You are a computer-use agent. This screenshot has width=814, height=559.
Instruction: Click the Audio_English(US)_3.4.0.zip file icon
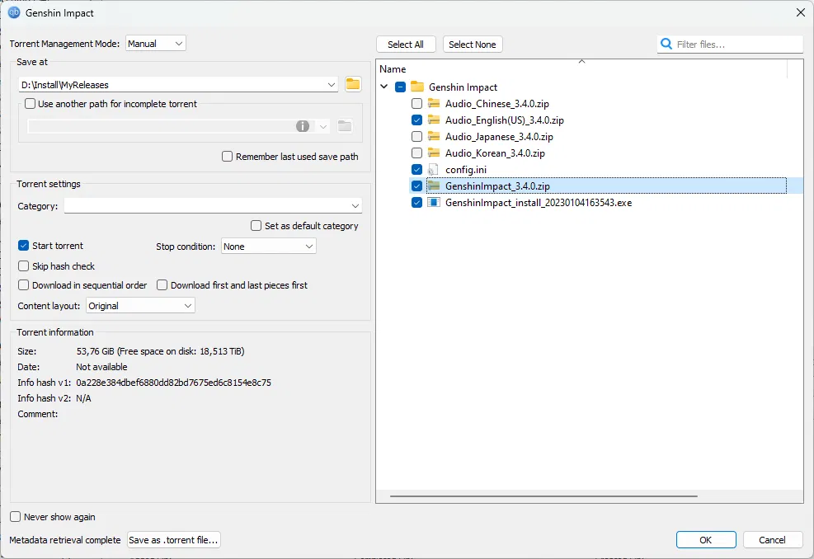[x=434, y=120]
